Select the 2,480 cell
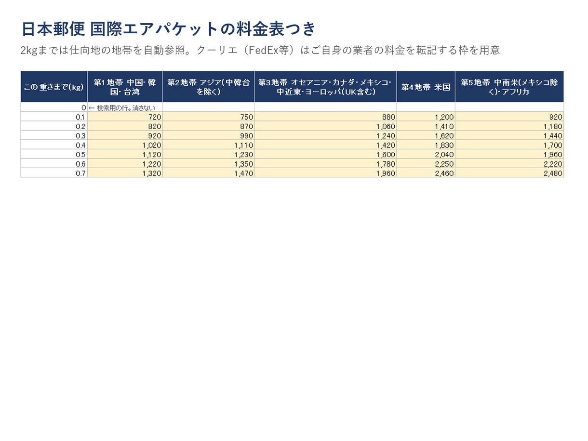Viewport: 588px width, 441px height. [509, 173]
